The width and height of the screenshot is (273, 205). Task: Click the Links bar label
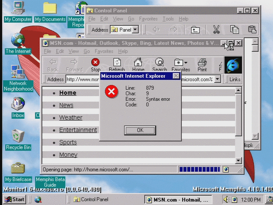[x=235, y=79]
